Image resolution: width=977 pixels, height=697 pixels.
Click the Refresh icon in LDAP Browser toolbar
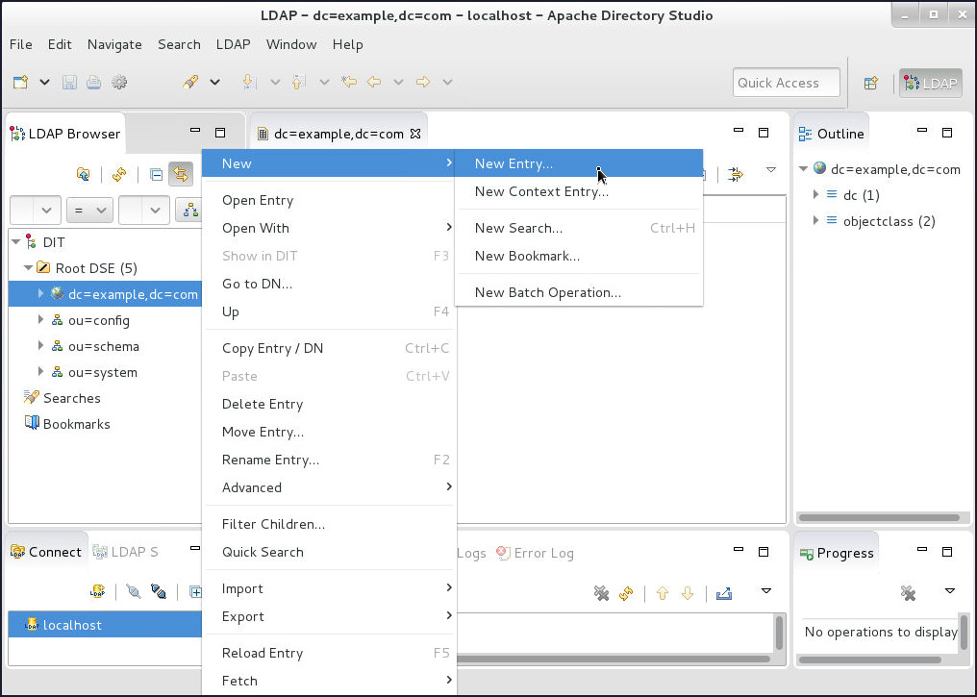(119, 174)
